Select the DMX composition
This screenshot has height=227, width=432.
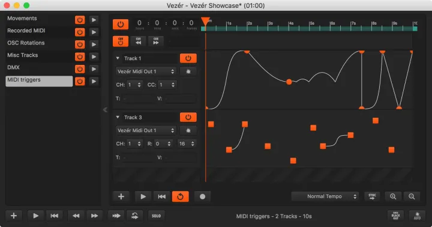(39, 68)
